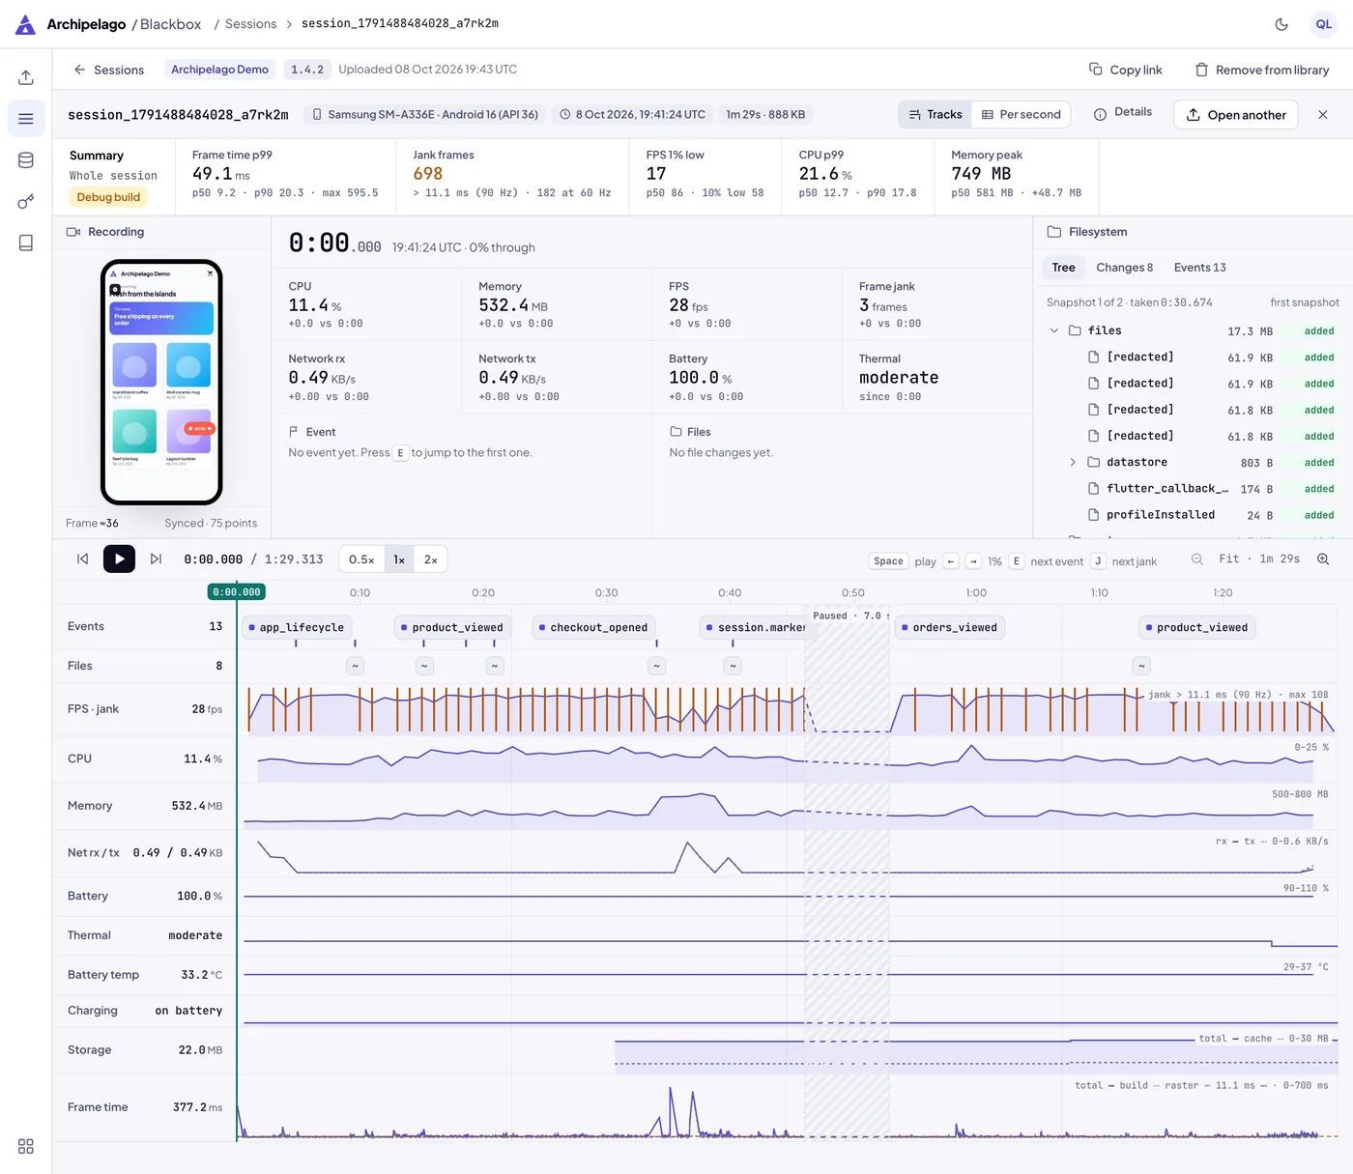Remove session from library
The image size is (1353, 1174).
tap(1261, 70)
